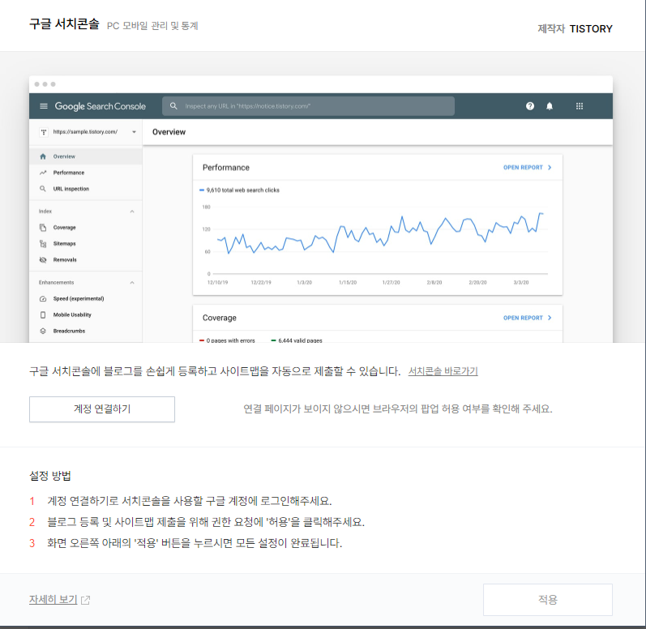Click the 구글 서치콘솔 title heading
646x629 pixels.
pos(64,24)
